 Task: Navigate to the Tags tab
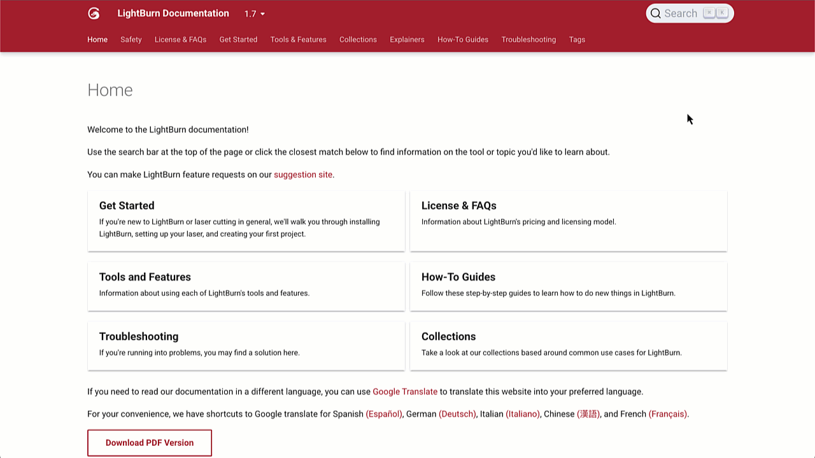577,39
